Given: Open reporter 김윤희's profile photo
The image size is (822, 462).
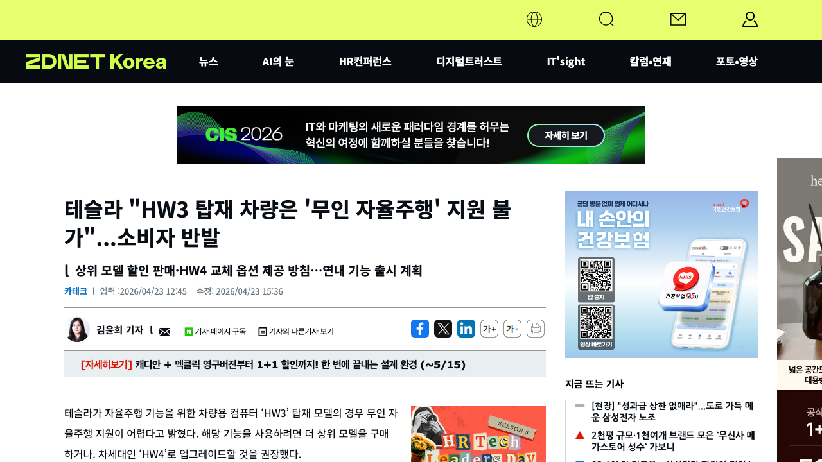Looking at the screenshot, I should (x=77, y=329).
